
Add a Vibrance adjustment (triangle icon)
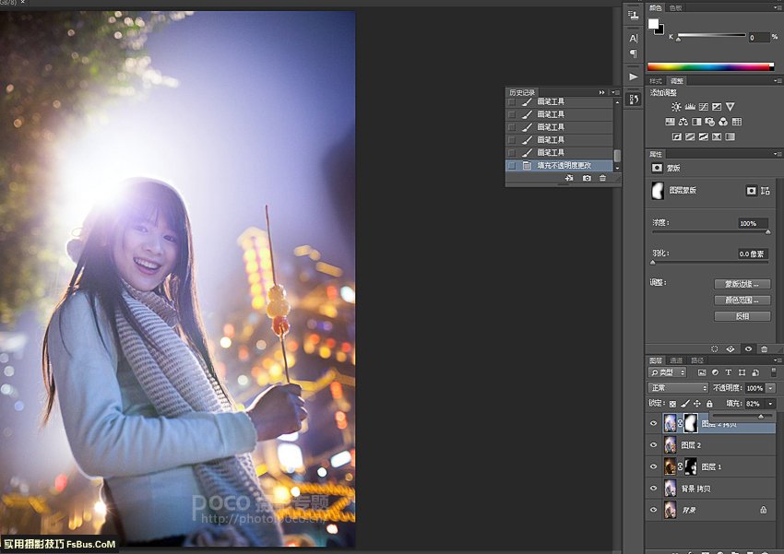(x=730, y=107)
